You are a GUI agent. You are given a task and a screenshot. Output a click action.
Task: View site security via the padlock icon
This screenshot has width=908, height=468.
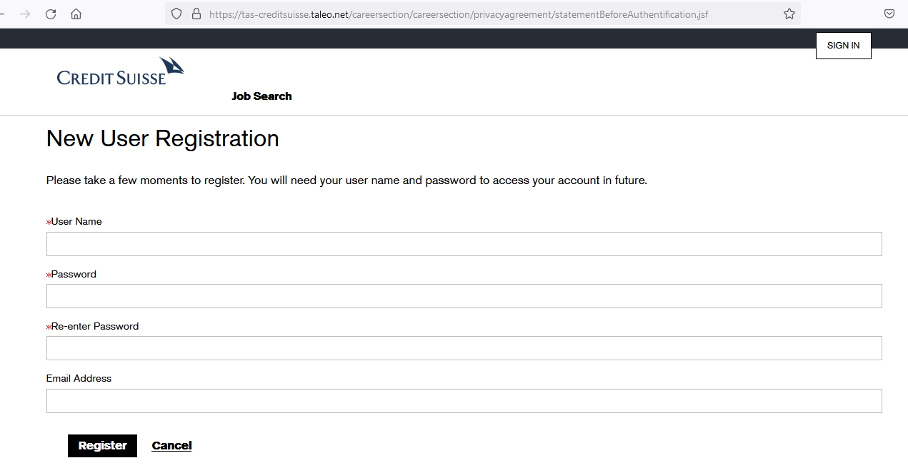click(196, 14)
